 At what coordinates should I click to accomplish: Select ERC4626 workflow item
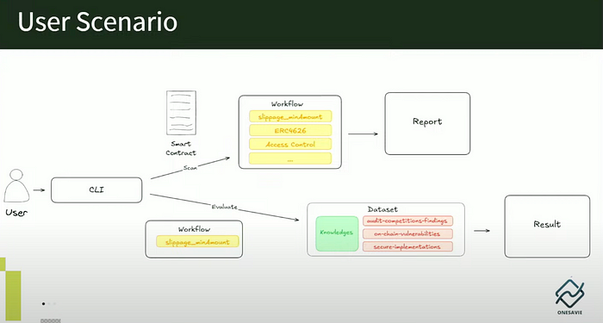pos(290,130)
